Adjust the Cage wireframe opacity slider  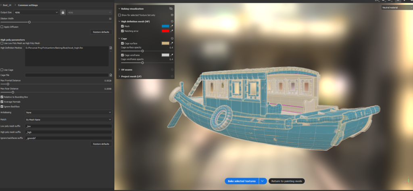142,63
